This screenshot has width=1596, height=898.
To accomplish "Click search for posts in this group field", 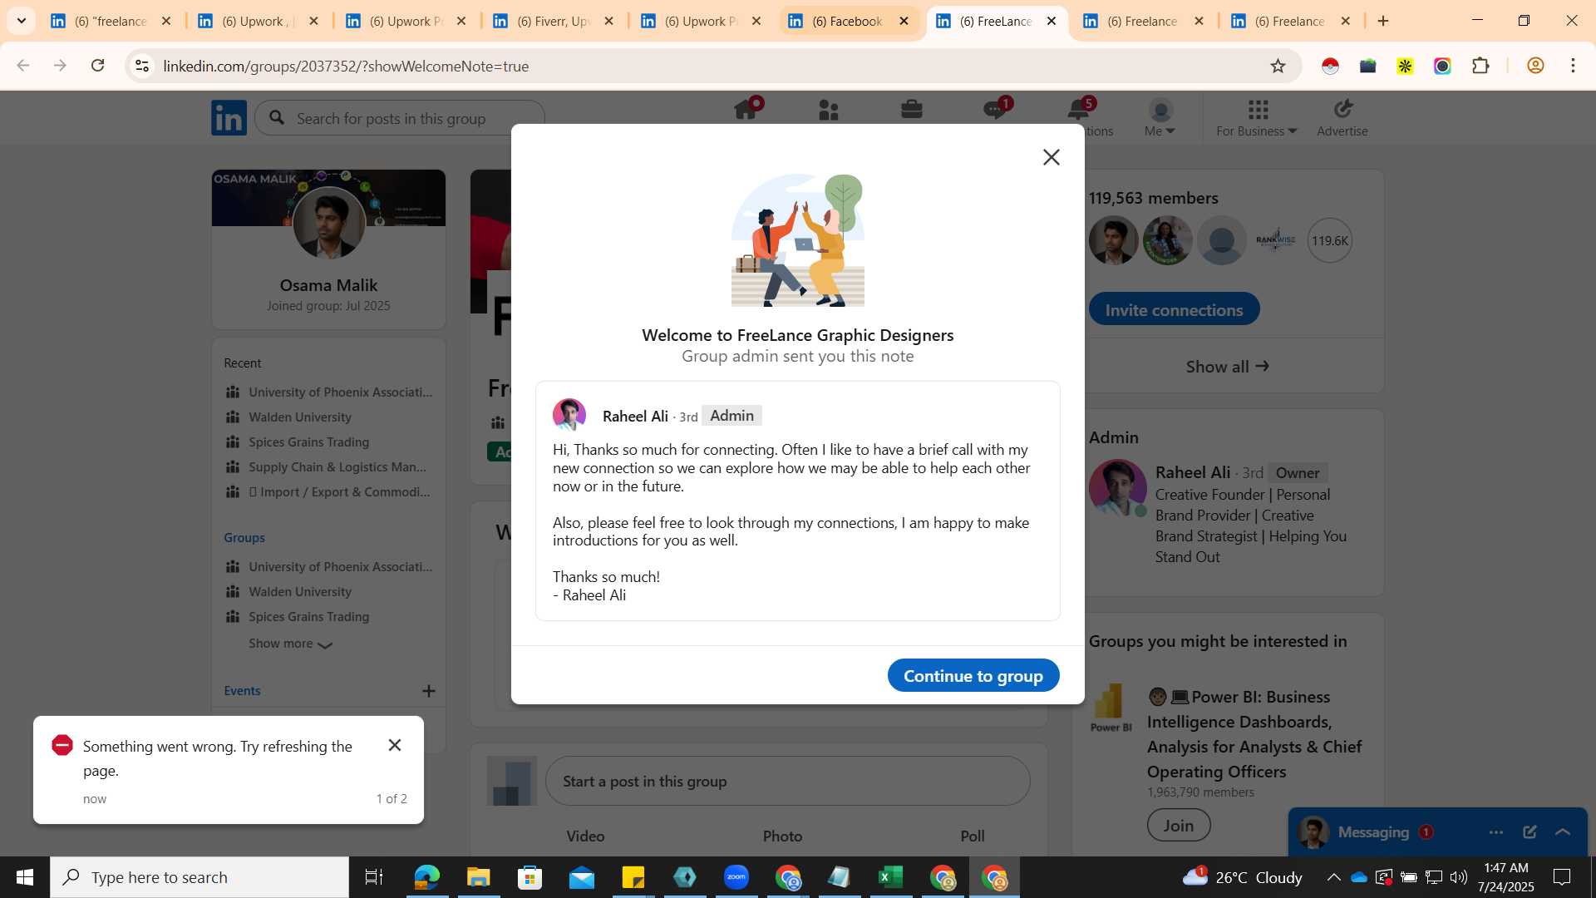I will 400,119.
